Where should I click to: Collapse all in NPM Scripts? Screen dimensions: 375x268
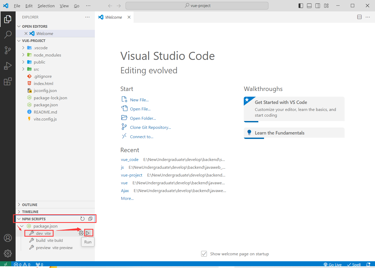click(x=90, y=219)
